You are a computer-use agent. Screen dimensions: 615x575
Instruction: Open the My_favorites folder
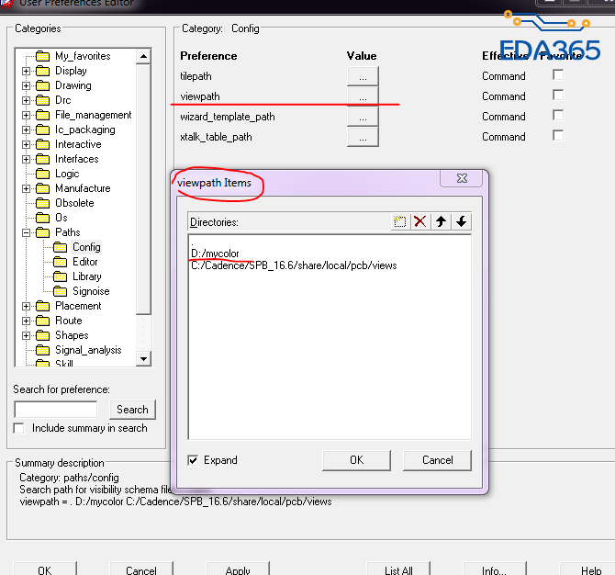click(83, 56)
